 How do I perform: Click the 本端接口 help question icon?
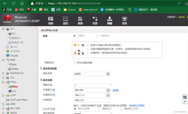(x=54, y=90)
